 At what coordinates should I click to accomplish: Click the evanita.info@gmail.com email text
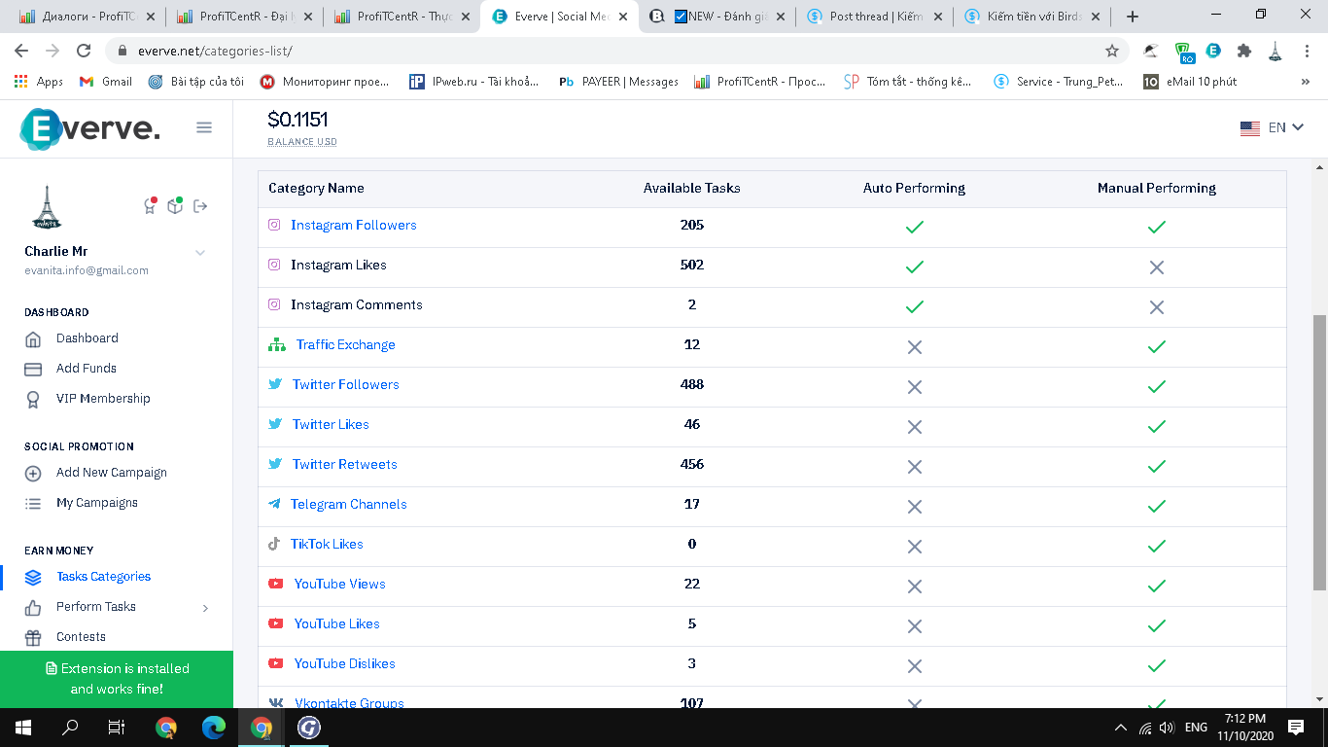click(x=87, y=270)
